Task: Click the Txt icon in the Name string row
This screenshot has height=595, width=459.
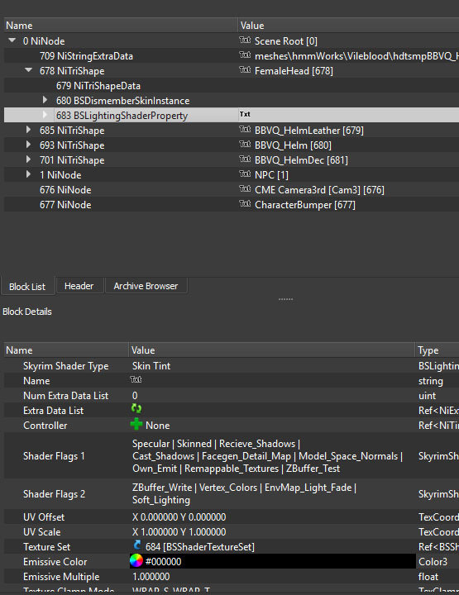Action: point(136,379)
